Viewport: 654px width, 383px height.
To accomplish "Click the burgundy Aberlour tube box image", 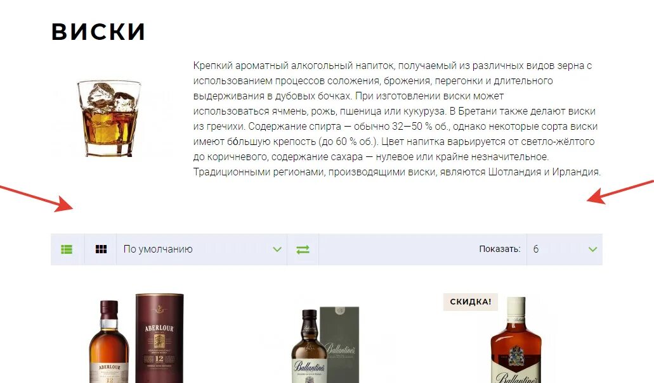I will pos(159,338).
